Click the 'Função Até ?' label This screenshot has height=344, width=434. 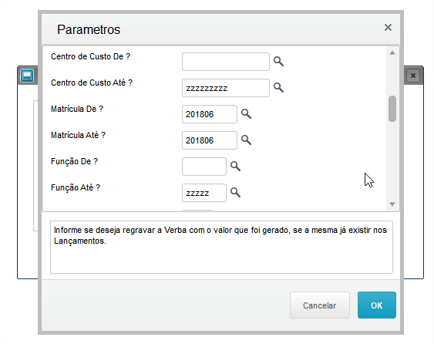[x=76, y=187]
